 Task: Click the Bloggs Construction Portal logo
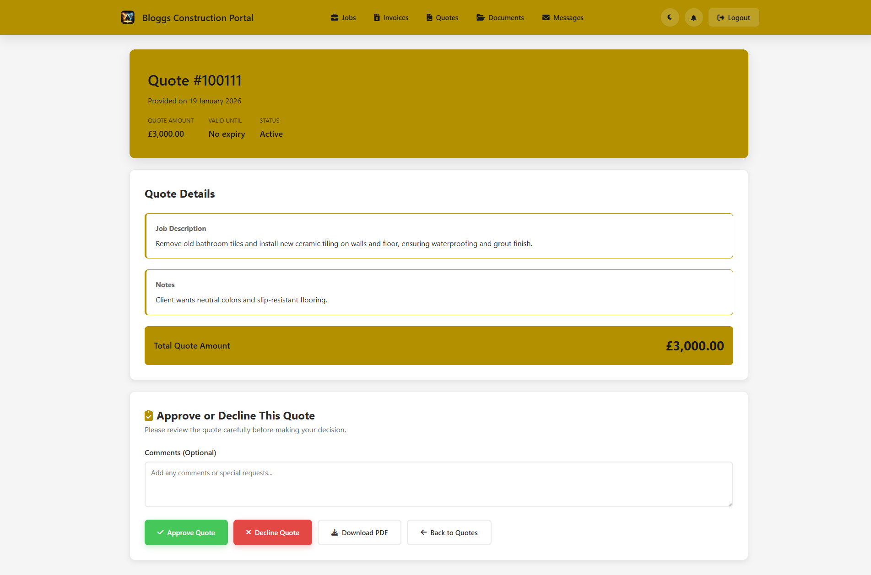[x=127, y=17]
